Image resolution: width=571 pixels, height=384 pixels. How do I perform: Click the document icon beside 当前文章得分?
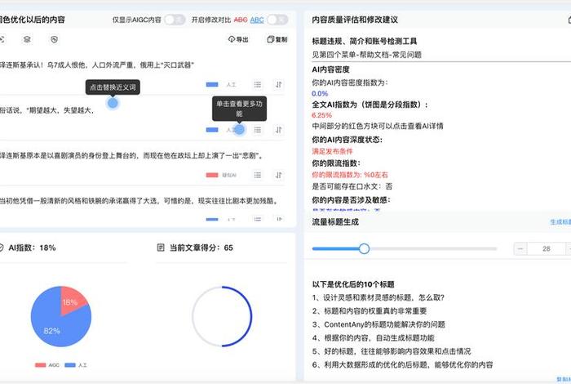[x=161, y=248]
